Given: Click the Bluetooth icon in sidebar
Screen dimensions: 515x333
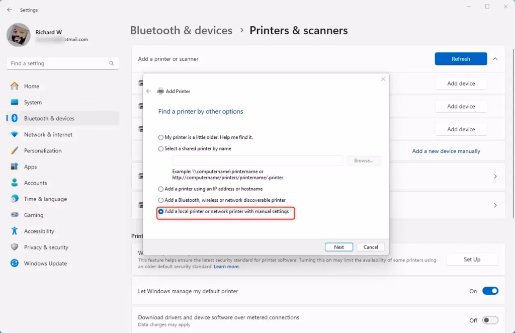Looking at the screenshot, I should [x=15, y=118].
